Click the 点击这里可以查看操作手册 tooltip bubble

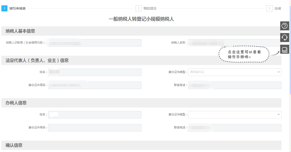pos(244,54)
